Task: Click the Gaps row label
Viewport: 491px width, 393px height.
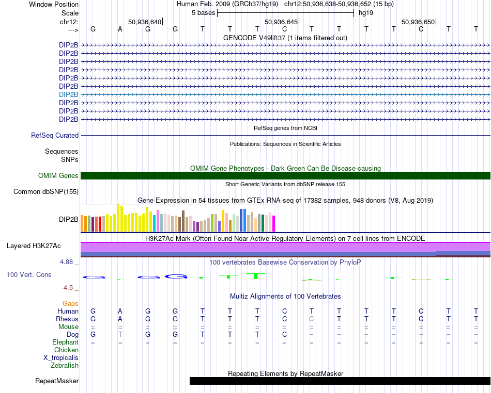Action: (70, 304)
